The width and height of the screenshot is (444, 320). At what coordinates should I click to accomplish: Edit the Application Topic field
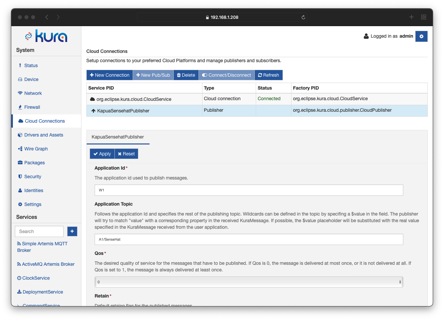249,239
